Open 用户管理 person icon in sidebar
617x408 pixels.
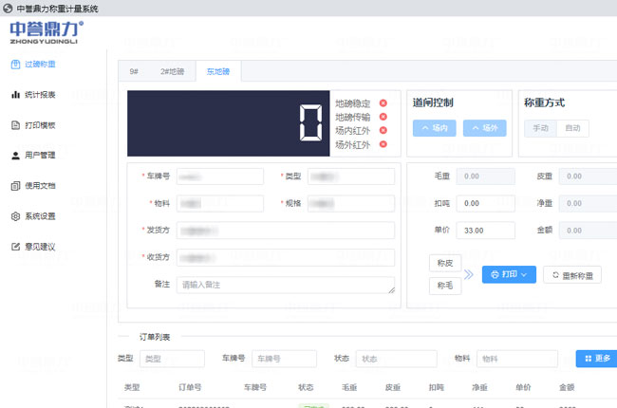(15, 155)
